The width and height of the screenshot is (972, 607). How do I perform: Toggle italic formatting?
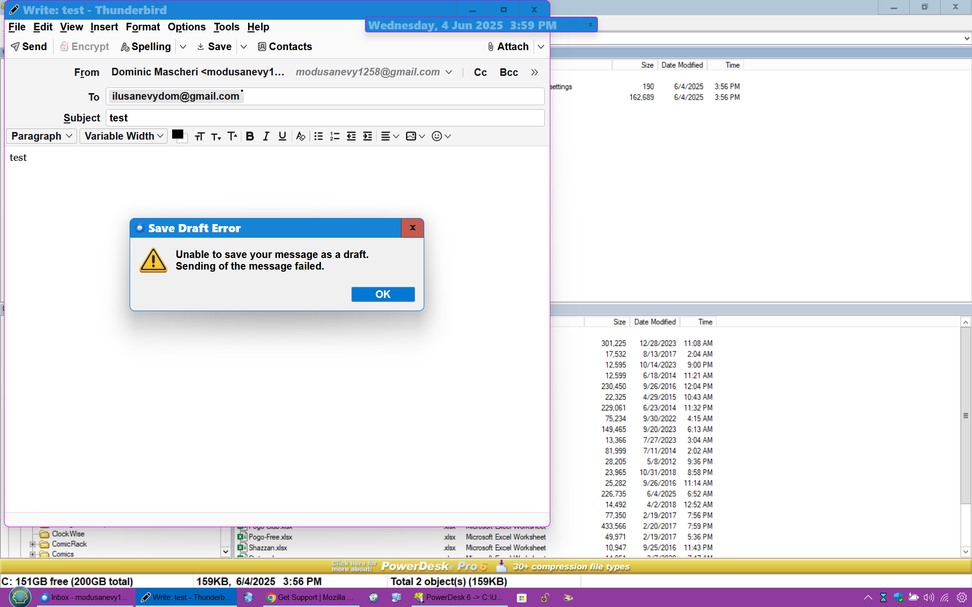click(266, 136)
